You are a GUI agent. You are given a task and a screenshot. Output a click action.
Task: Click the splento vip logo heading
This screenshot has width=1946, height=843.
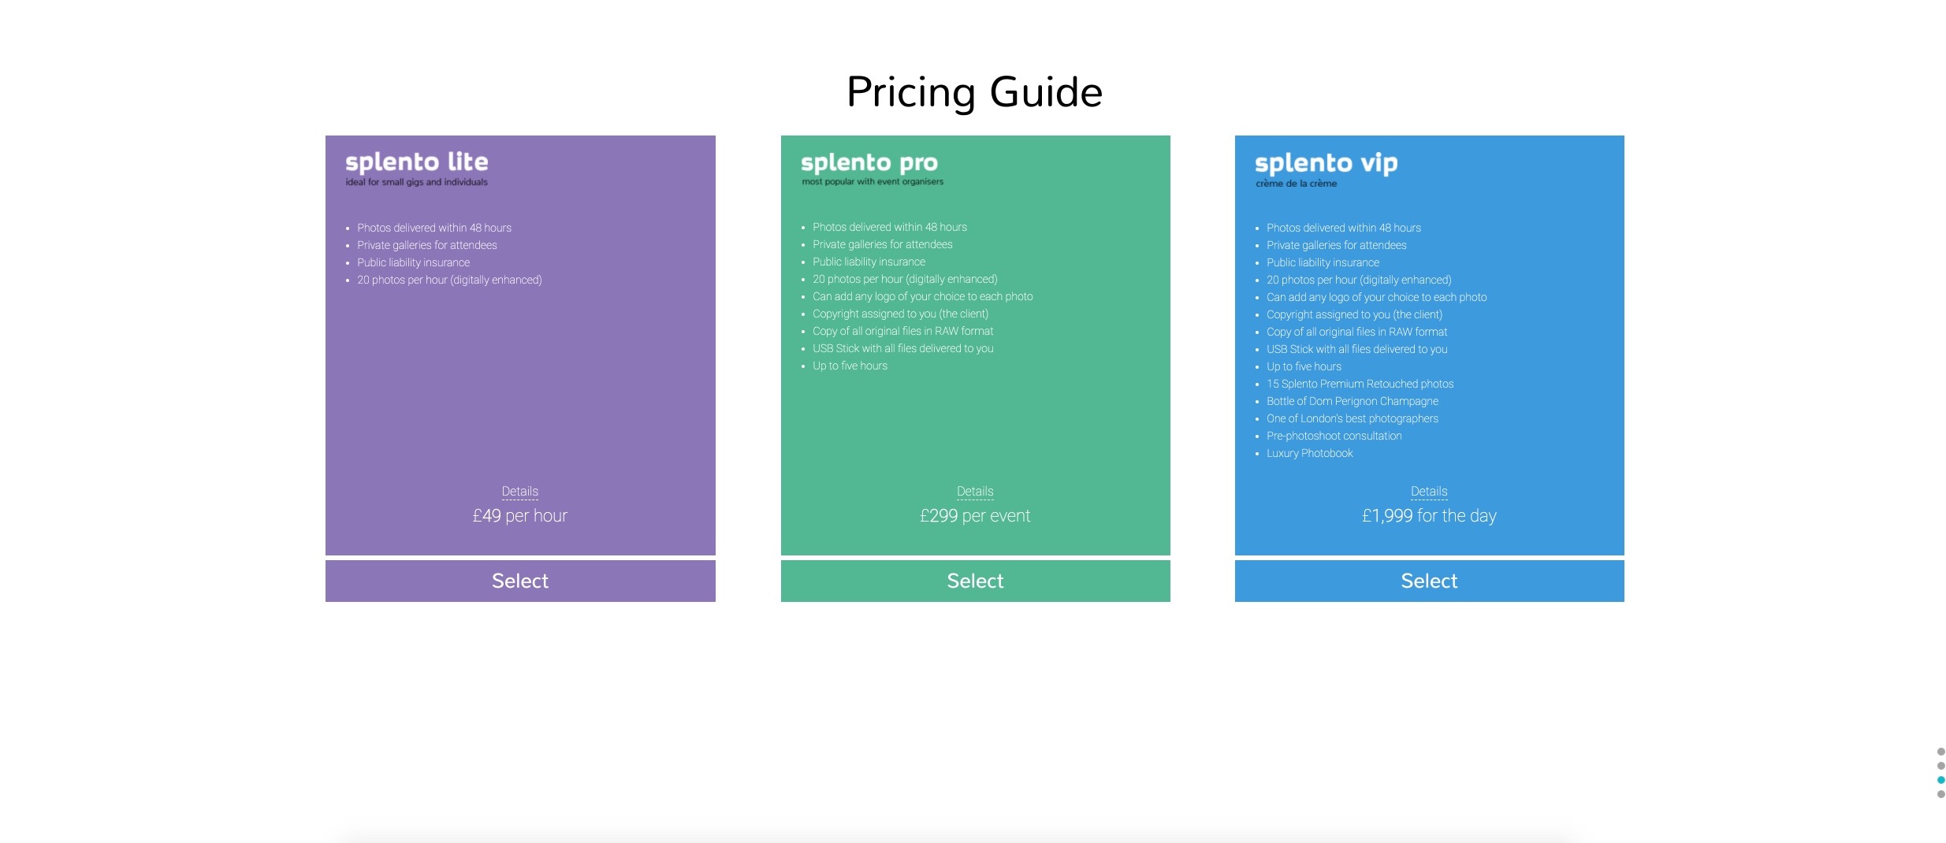[x=1326, y=164]
